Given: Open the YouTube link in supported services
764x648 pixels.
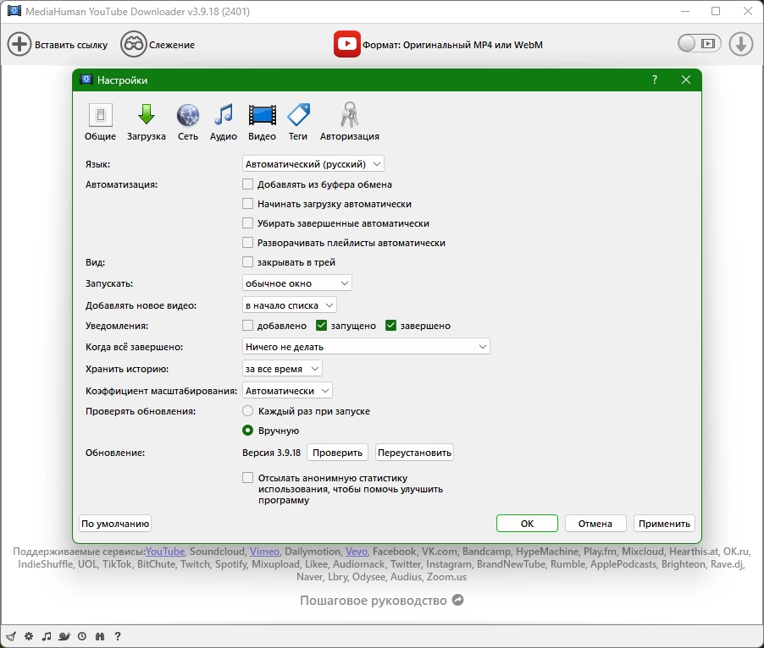Looking at the screenshot, I should coord(165,552).
